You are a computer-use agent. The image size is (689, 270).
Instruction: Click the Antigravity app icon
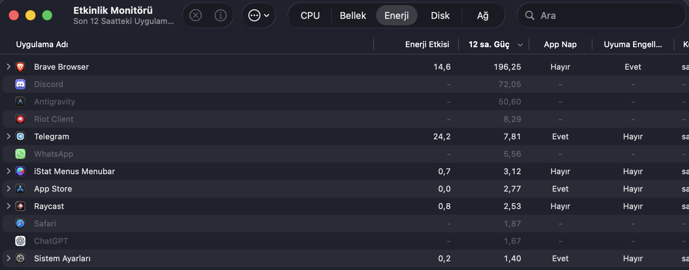(x=20, y=102)
